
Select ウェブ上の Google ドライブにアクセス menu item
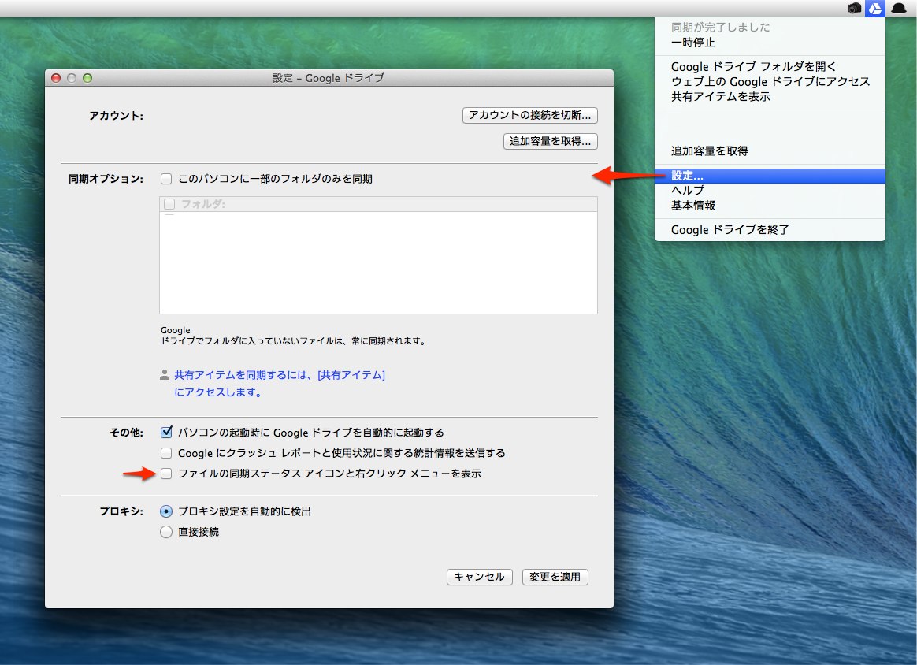pyautogui.click(x=770, y=82)
